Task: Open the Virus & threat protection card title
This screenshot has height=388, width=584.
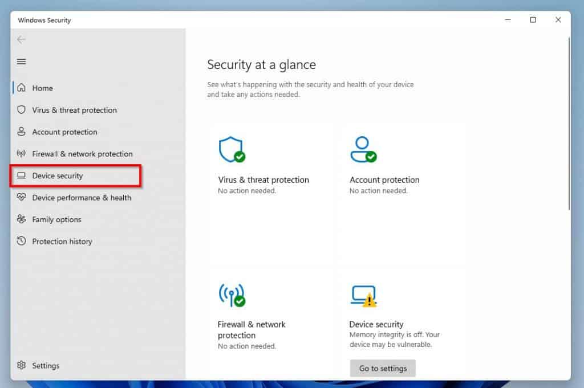Action: [263, 180]
